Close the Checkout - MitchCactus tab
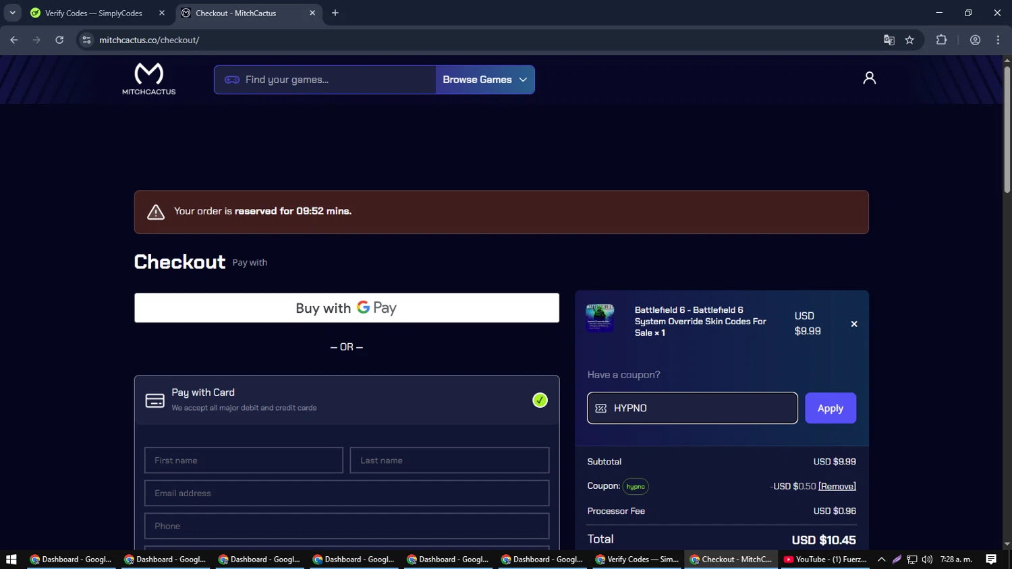1012x569 pixels. coord(312,13)
